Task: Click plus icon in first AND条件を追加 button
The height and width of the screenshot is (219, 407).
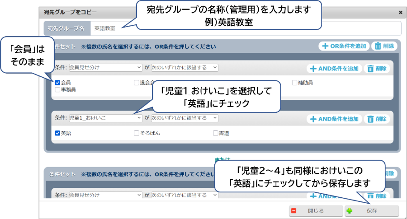Action: click(313, 69)
